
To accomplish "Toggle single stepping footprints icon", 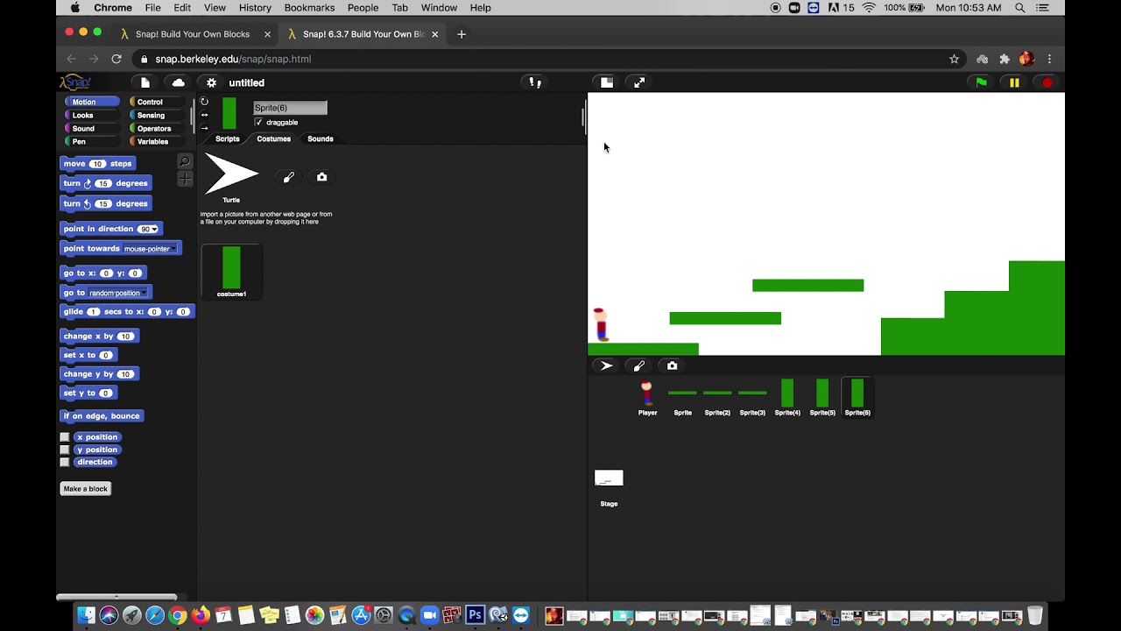I will coord(534,82).
